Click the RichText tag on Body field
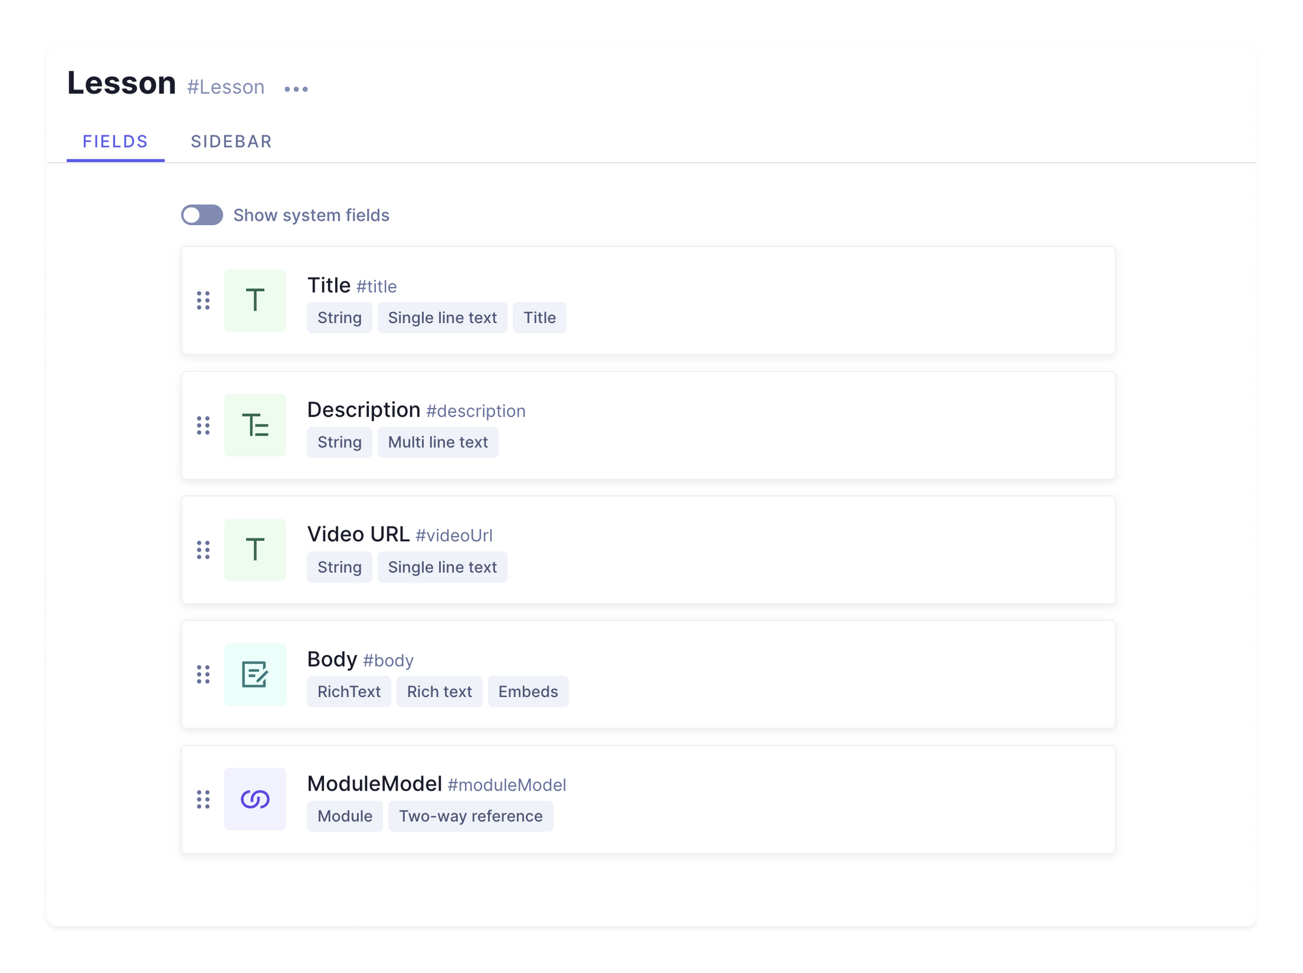The height and width of the screenshot is (973, 1303). (349, 691)
